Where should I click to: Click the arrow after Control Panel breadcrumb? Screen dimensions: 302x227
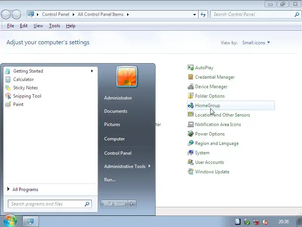73,14
